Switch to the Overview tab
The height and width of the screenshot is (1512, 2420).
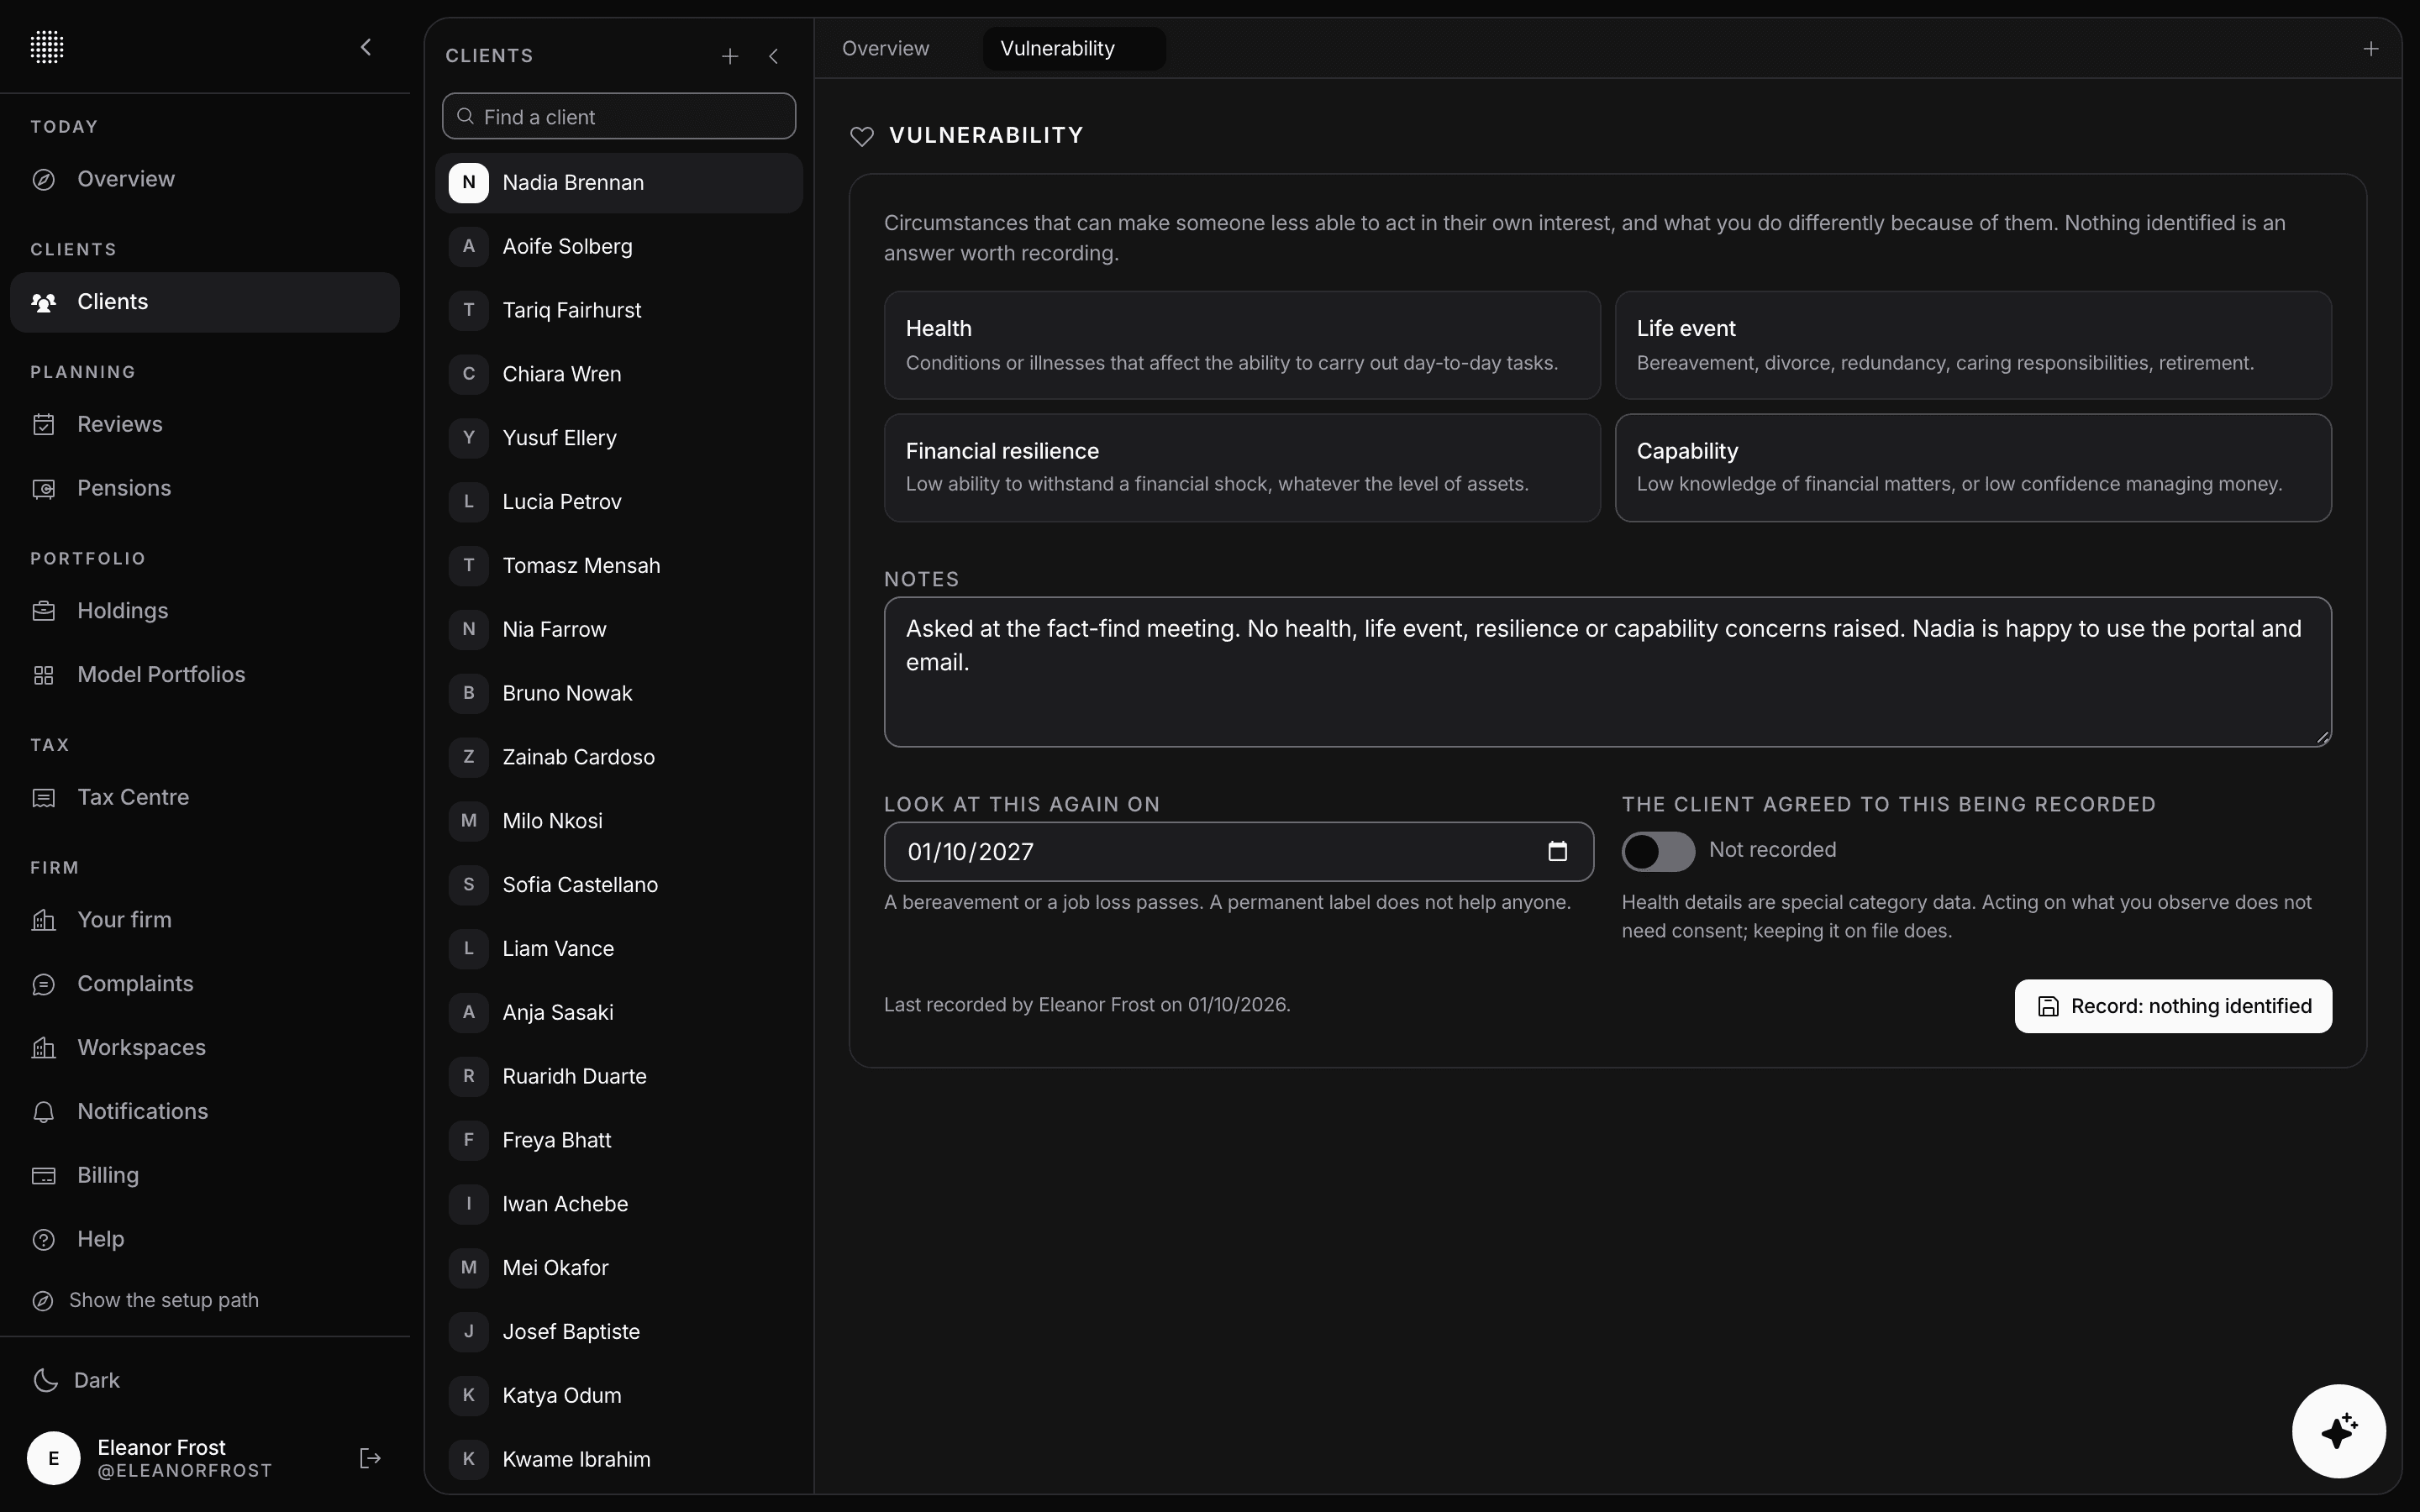885,48
